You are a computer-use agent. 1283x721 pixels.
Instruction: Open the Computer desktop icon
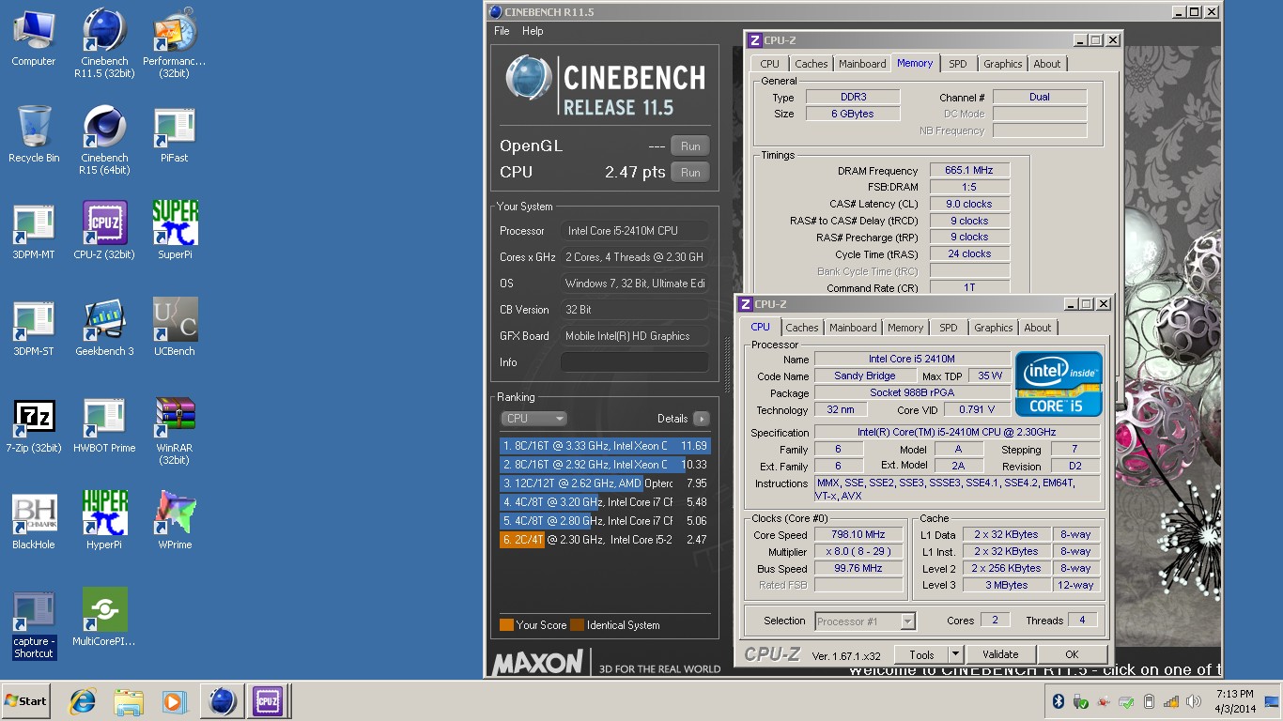click(x=34, y=38)
